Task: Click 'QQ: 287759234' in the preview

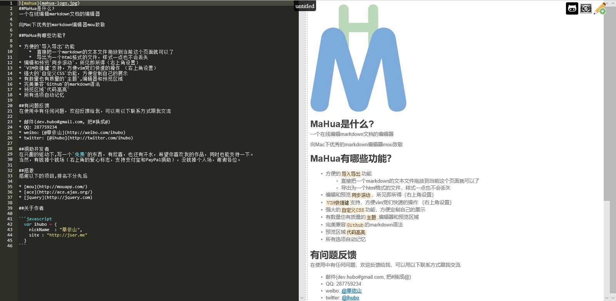Action: [343, 284]
